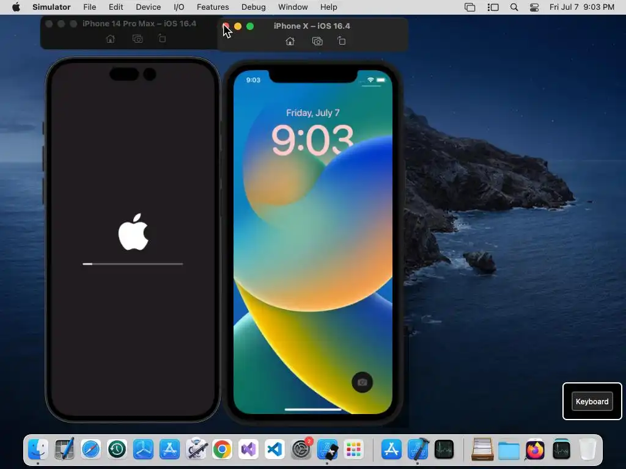Screen dimensions: 626x469
Task: Launch Firefox from the Dock
Action: tap(535, 449)
